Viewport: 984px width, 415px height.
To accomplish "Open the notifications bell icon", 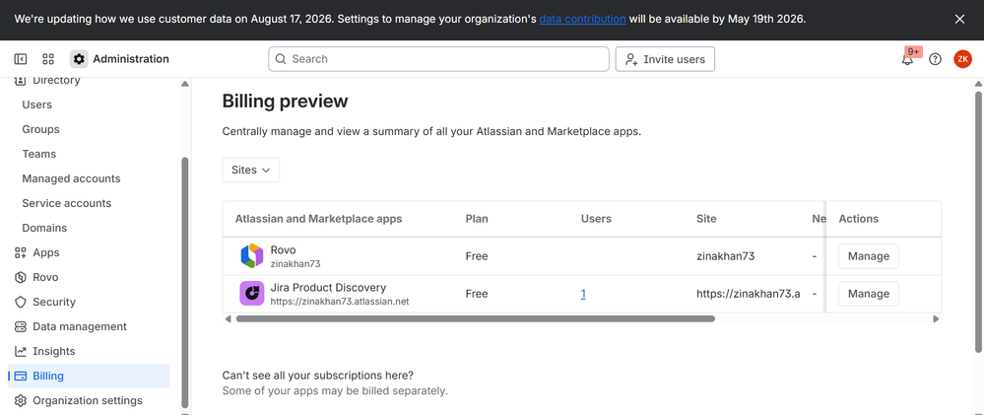I will (907, 60).
